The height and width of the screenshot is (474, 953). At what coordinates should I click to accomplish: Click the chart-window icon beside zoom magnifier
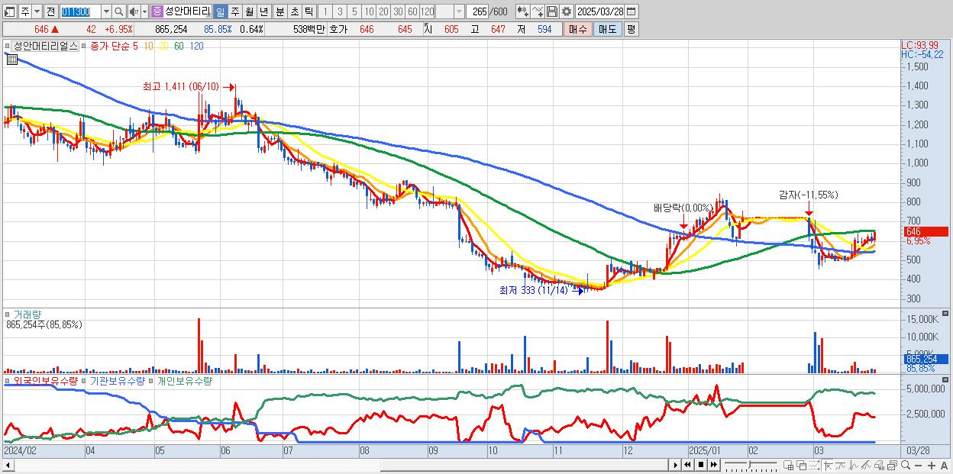click(892, 465)
